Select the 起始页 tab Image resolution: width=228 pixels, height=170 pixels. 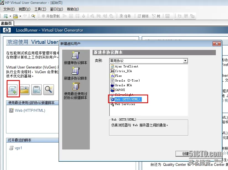point(7,23)
